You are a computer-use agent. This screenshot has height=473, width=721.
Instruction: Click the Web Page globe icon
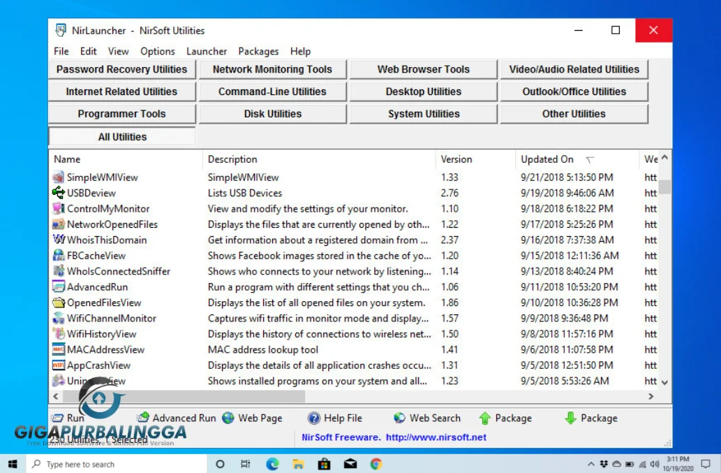pyautogui.click(x=228, y=418)
